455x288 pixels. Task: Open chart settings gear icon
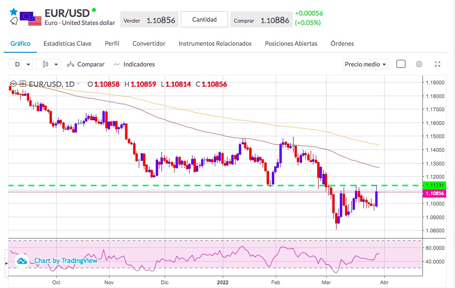419,64
